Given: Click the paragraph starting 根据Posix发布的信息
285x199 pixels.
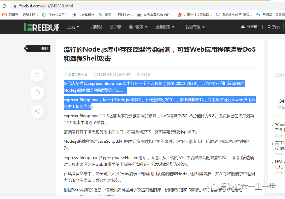Looking at the screenshot, I should [153, 192].
